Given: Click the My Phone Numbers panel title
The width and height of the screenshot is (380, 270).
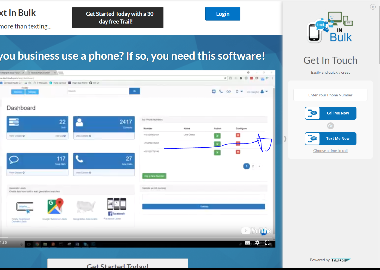Looking at the screenshot, I should [152, 120].
